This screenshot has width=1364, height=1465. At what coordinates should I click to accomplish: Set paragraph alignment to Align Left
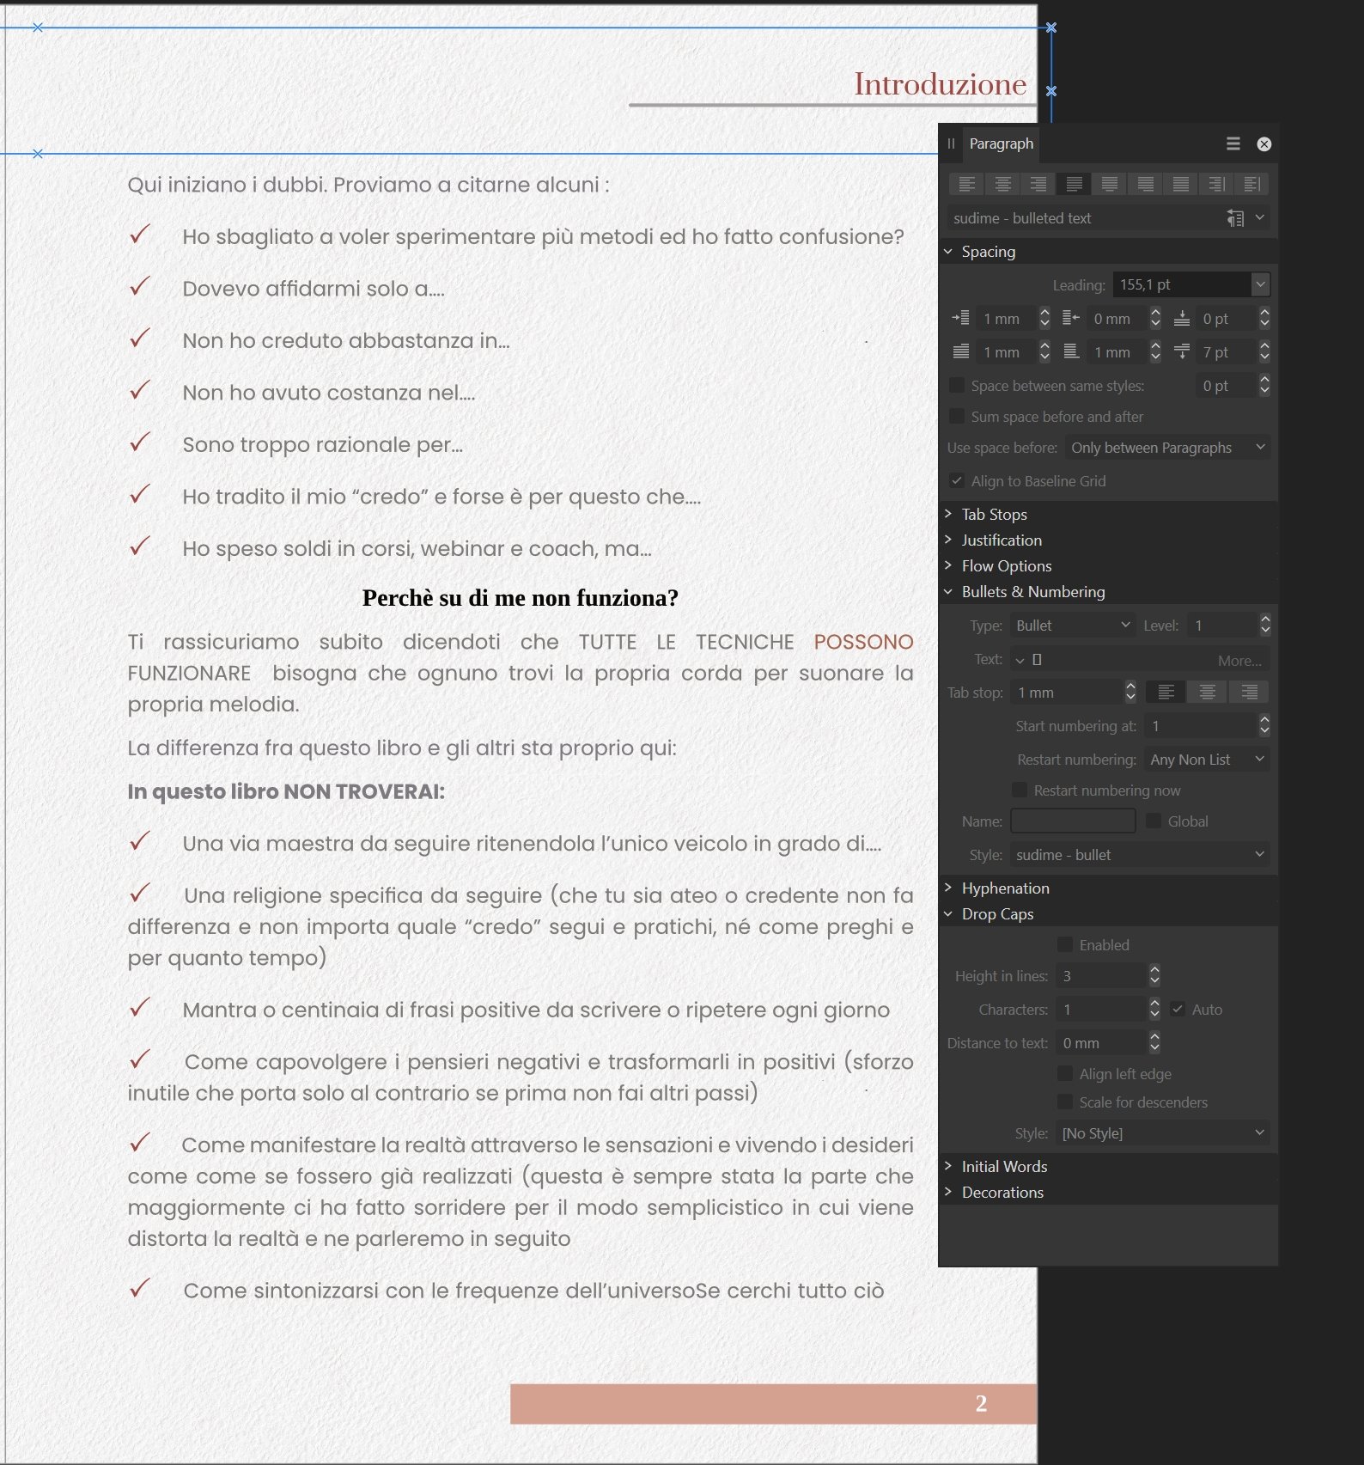(x=966, y=184)
